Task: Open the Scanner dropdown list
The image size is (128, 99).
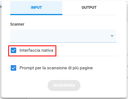Action: (x=63, y=36)
